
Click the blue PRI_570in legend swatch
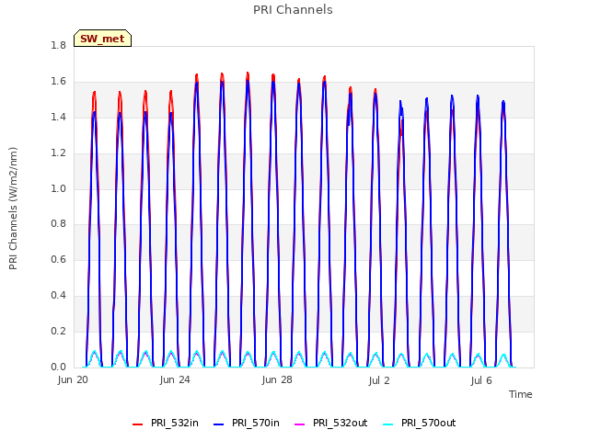[x=219, y=424]
